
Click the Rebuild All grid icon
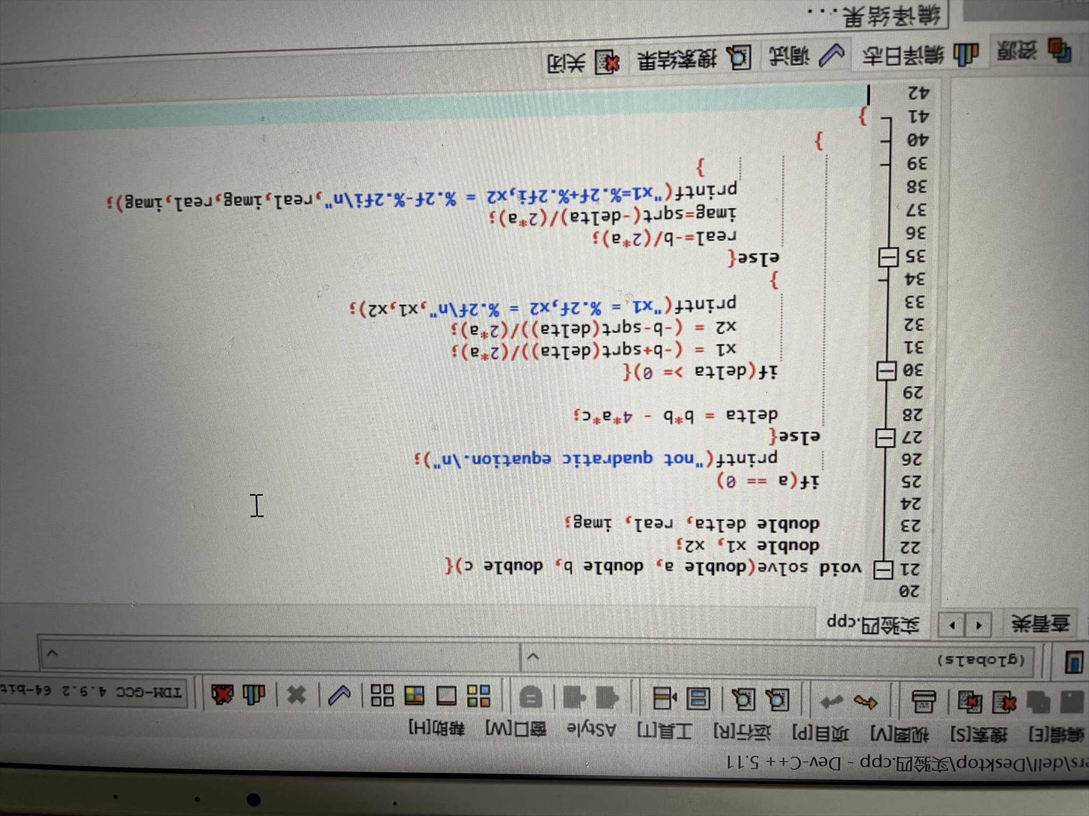coord(382,695)
